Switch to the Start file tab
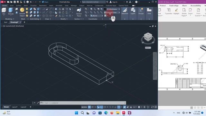 (5, 22)
